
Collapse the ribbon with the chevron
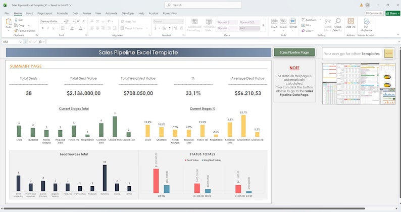tap(398, 34)
